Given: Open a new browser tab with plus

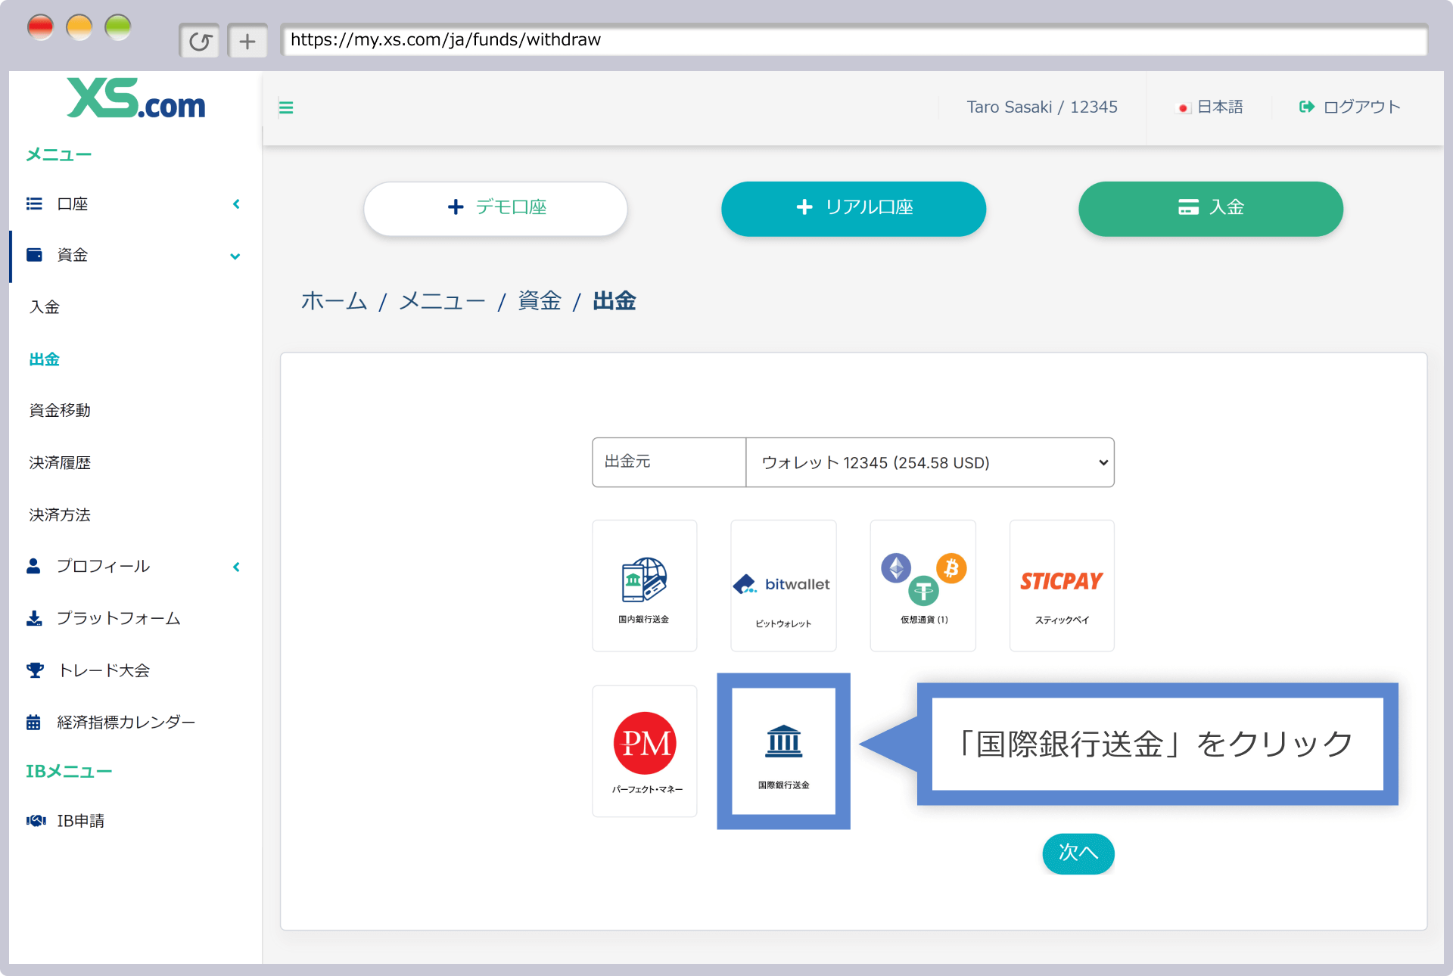Looking at the screenshot, I should click(247, 41).
